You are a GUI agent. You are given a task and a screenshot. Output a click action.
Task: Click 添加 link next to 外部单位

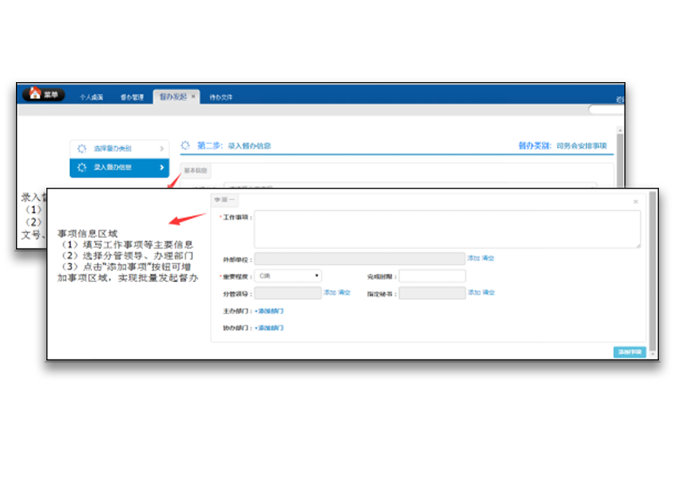[x=473, y=259]
